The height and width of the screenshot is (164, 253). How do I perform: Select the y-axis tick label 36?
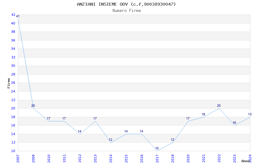pyautogui.click(x=13, y=40)
